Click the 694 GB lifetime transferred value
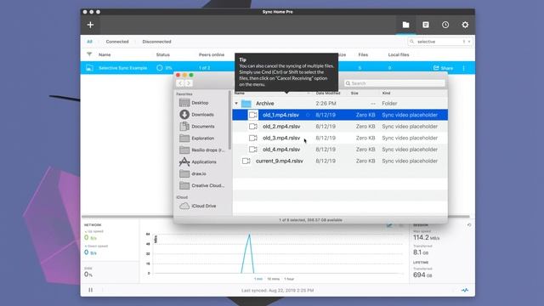 [x=422, y=275]
